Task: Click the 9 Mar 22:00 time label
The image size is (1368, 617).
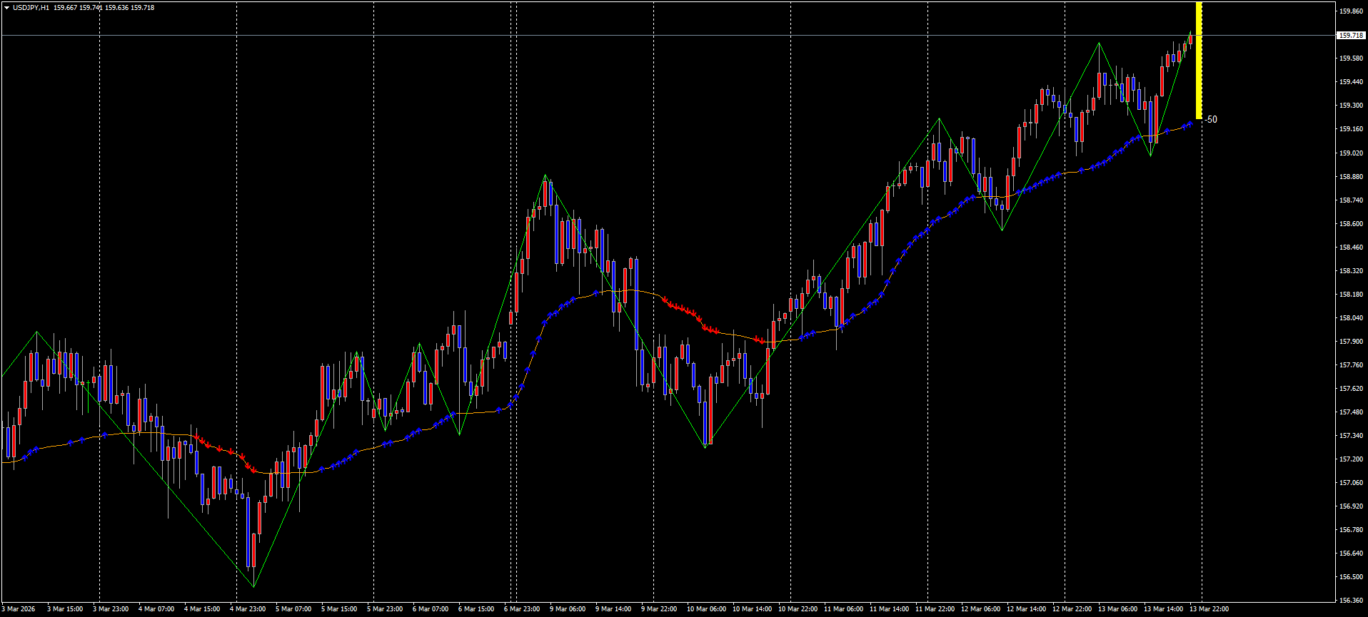Action: tap(659, 609)
